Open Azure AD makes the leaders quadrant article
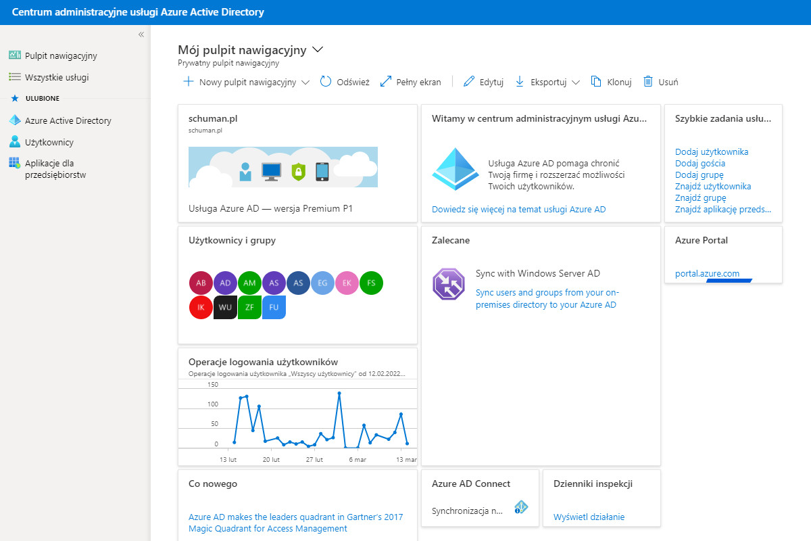The height and width of the screenshot is (541, 811). pyautogui.click(x=295, y=523)
